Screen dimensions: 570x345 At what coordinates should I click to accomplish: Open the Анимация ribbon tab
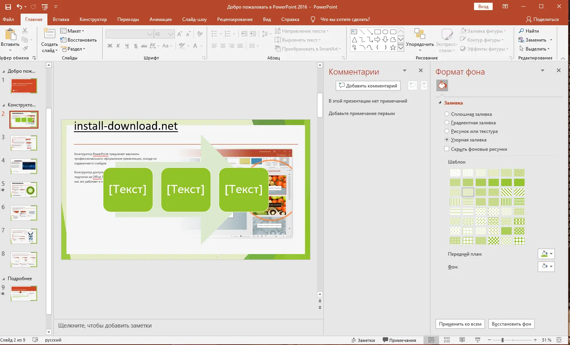160,19
